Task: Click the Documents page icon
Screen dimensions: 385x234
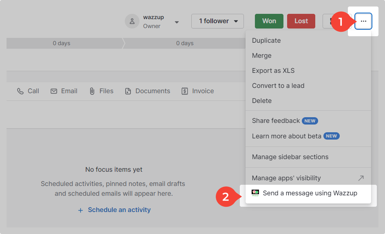Action: [x=128, y=91]
